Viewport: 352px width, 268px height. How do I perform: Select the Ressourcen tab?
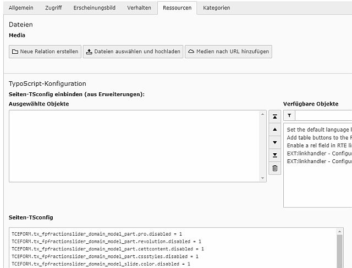[177, 8]
